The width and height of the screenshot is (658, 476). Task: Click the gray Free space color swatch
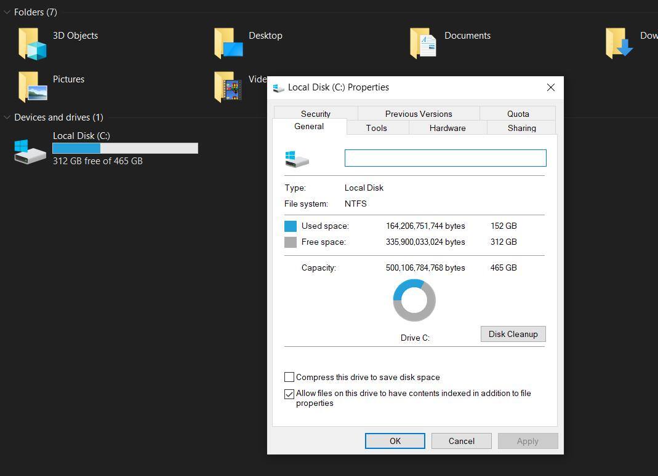point(291,242)
